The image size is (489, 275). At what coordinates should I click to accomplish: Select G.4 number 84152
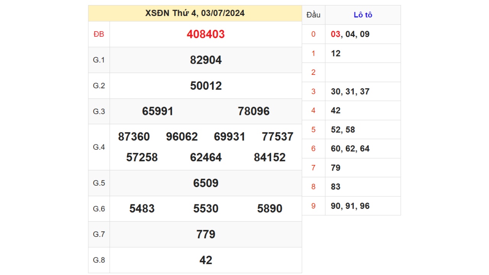pos(270,157)
